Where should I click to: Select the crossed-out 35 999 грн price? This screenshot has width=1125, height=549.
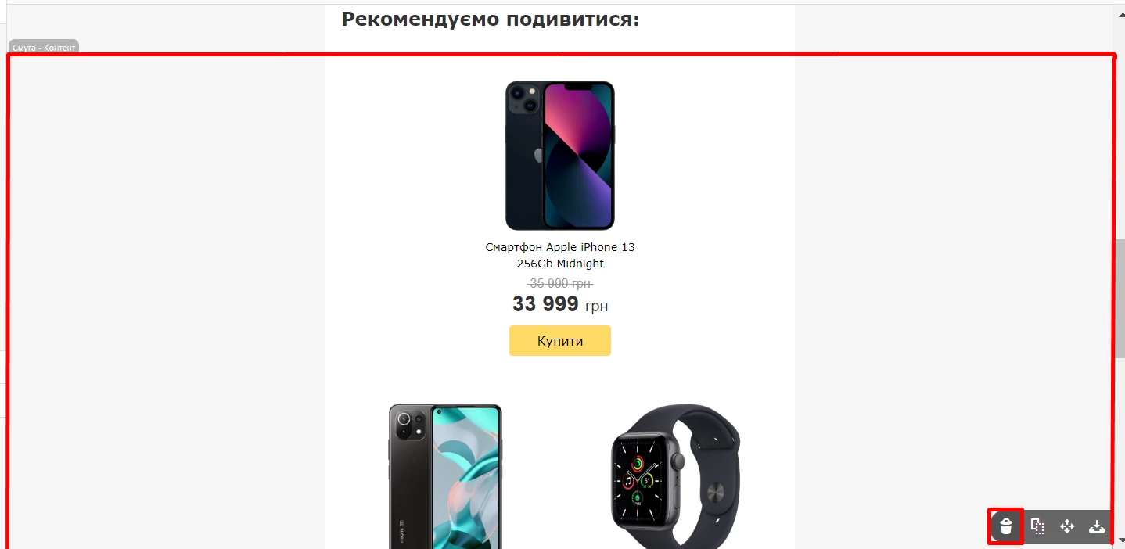coord(560,283)
